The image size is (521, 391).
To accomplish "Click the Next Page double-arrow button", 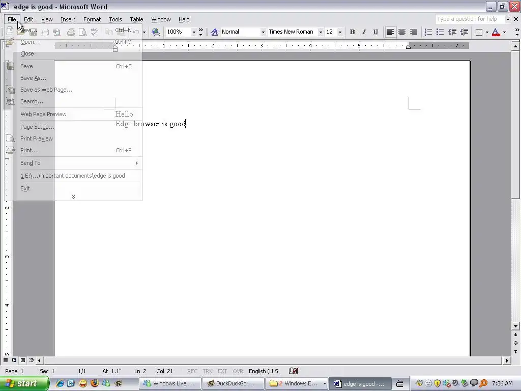I will [x=515, y=351].
